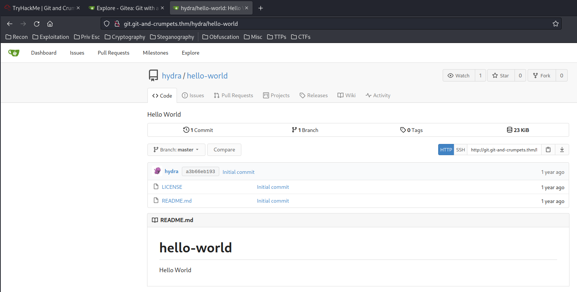Open the Recon bookmarks folder
577x292 pixels.
pos(17,37)
